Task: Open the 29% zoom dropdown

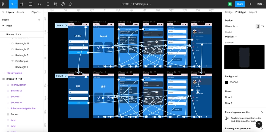Action: (260, 4)
